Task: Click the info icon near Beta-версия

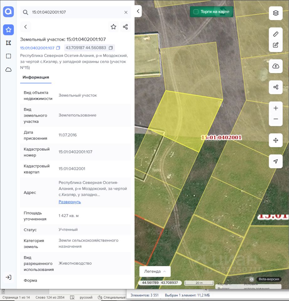Action: [x=252, y=279]
